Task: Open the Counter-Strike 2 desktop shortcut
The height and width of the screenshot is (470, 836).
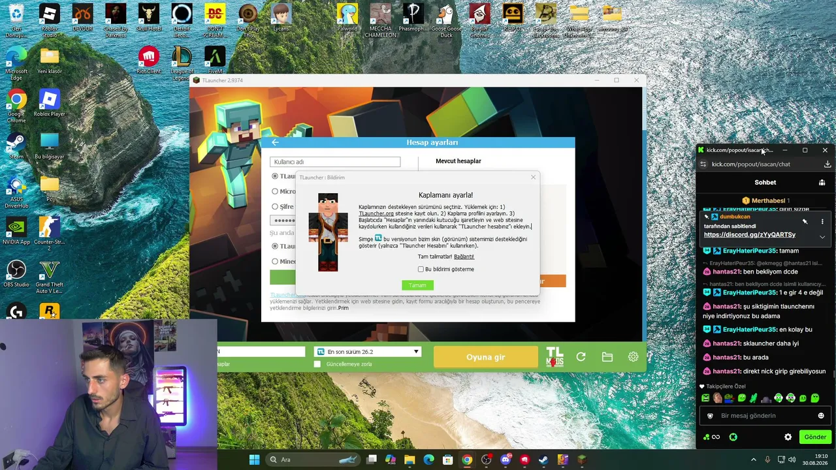Action: click(50, 234)
